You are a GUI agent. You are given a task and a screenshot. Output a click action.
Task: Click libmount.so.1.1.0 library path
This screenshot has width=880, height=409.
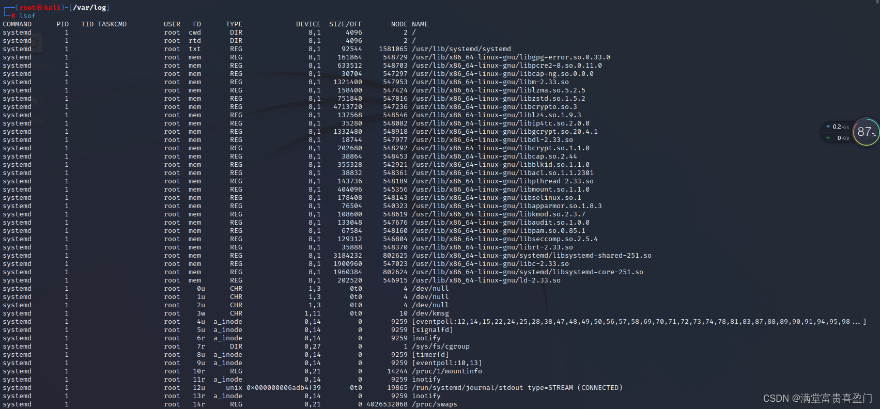[x=501, y=190]
